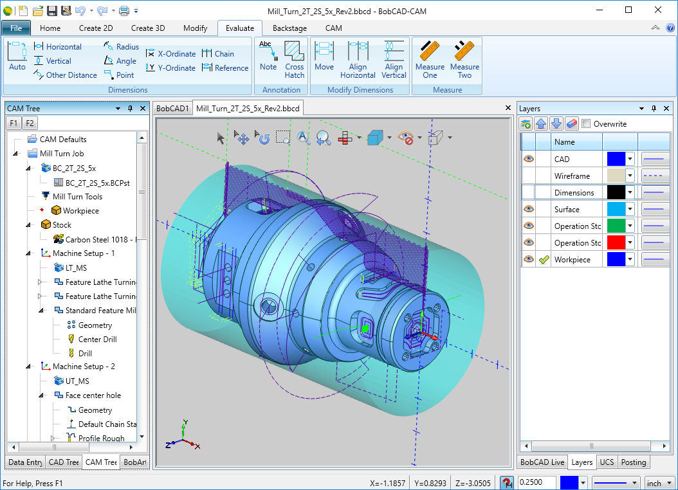Hide the CAD layer using eye icon
The width and height of the screenshot is (678, 490).
tap(528, 159)
